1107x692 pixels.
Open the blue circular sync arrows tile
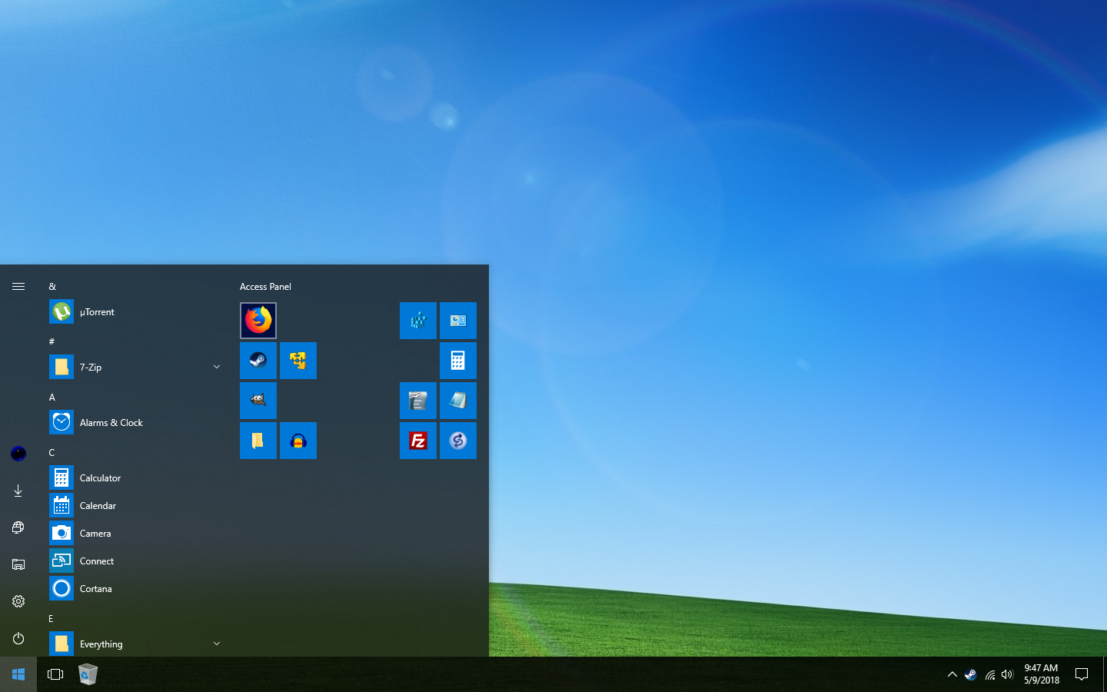click(x=458, y=441)
